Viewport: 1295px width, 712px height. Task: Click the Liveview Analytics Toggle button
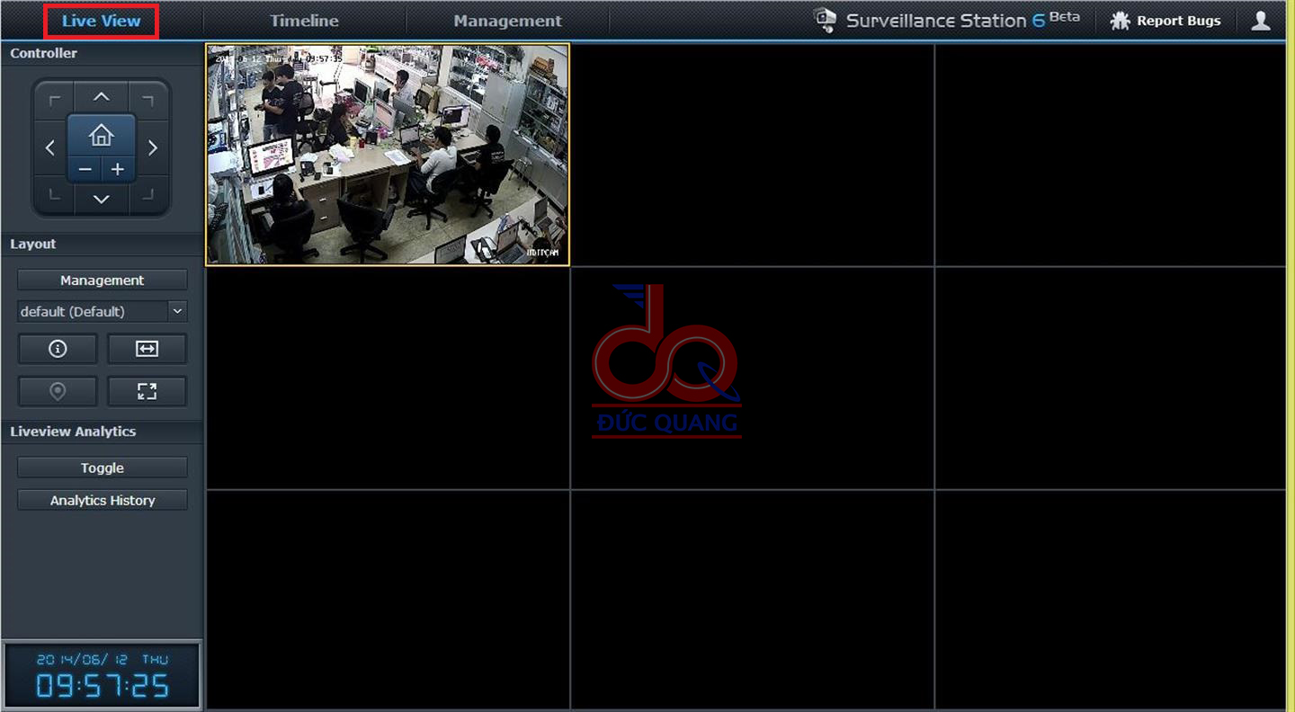[103, 467]
